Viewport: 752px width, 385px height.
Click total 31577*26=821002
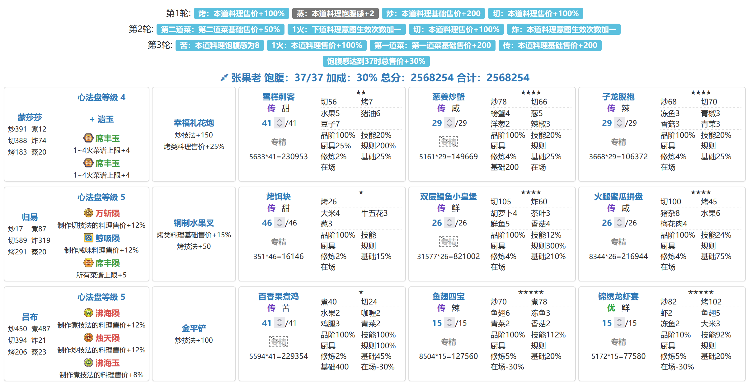(449, 256)
